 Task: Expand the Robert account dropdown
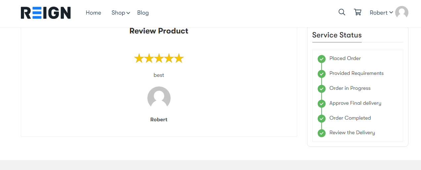tap(381, 13)
